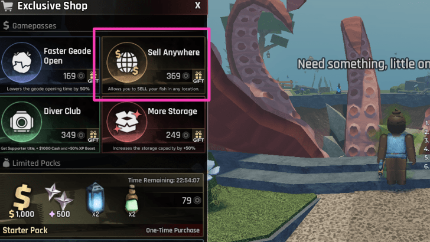This screenshot has height=242, width=430.
Task: Close the Exclusive Shop with X
Action: click(x=198, y=5)
